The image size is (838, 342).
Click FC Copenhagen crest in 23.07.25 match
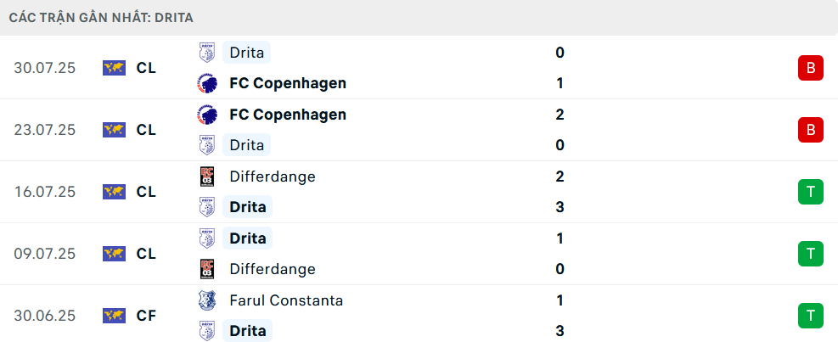click(207, 115)
